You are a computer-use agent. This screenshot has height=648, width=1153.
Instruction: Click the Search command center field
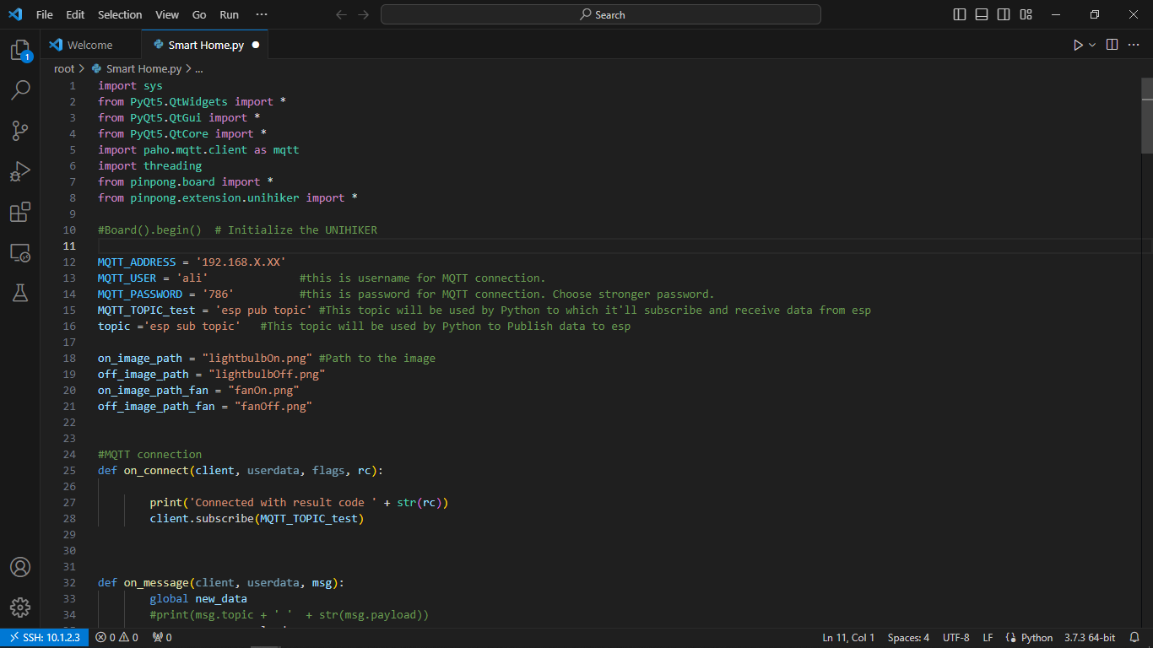601,14
